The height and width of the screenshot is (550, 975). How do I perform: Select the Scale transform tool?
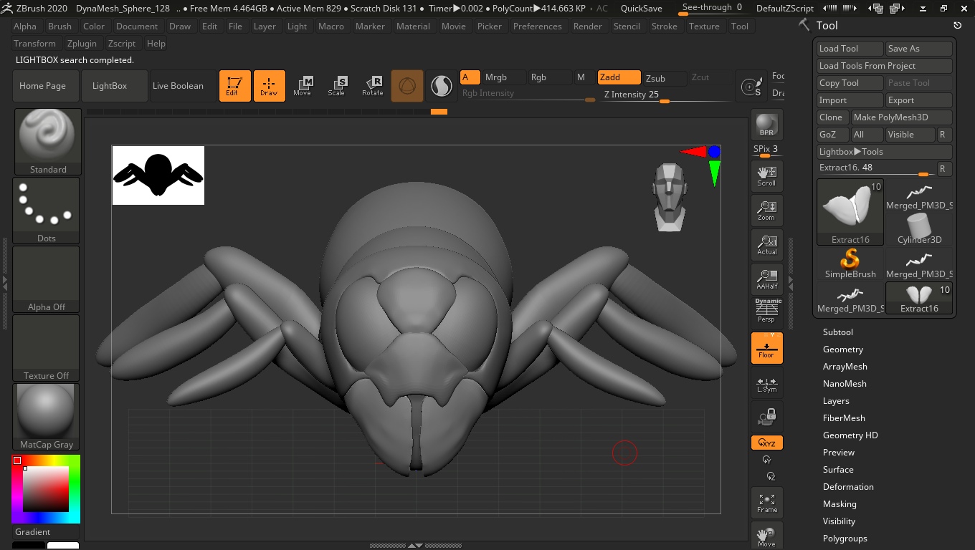click(x=336, y=86)
